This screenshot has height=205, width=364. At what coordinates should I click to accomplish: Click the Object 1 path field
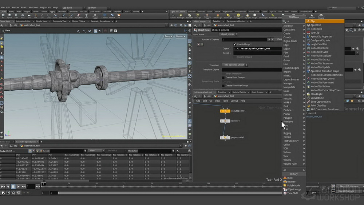pyautogui.click(x=257, y=49)
